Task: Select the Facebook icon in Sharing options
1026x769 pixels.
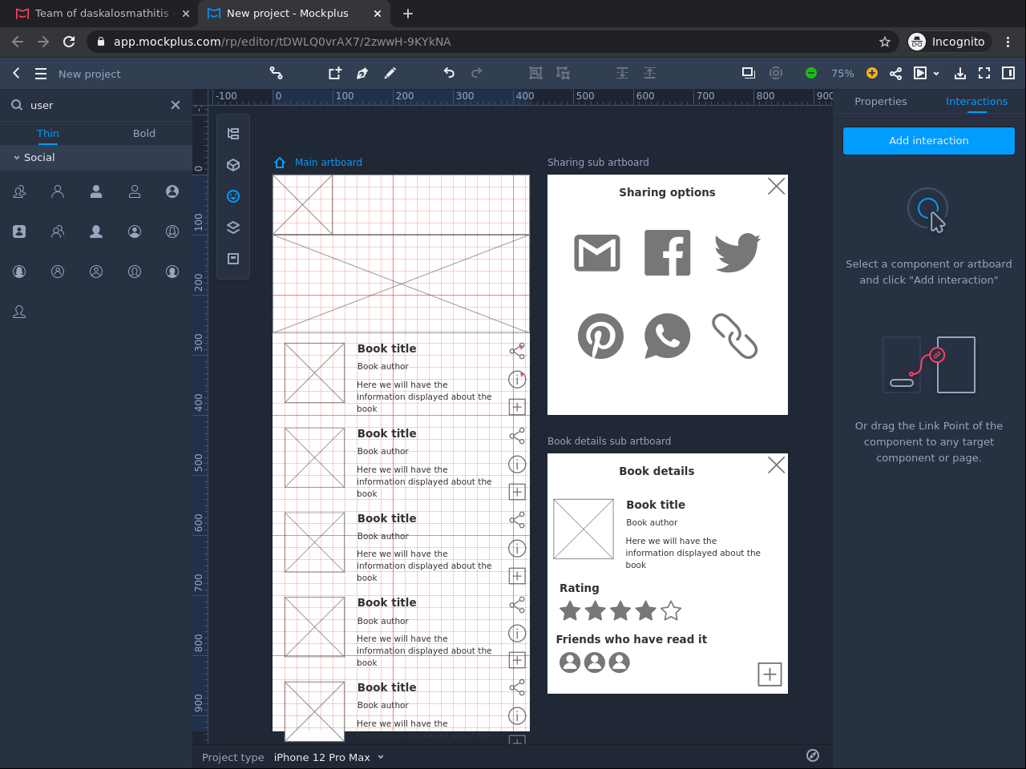Action: [668, 253]
